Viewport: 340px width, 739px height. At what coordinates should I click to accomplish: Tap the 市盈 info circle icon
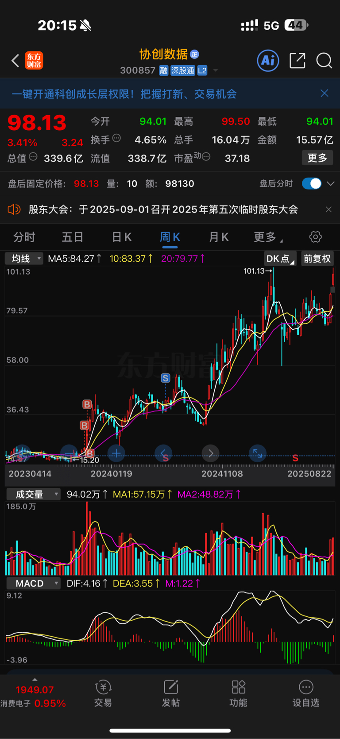(206, 157)
